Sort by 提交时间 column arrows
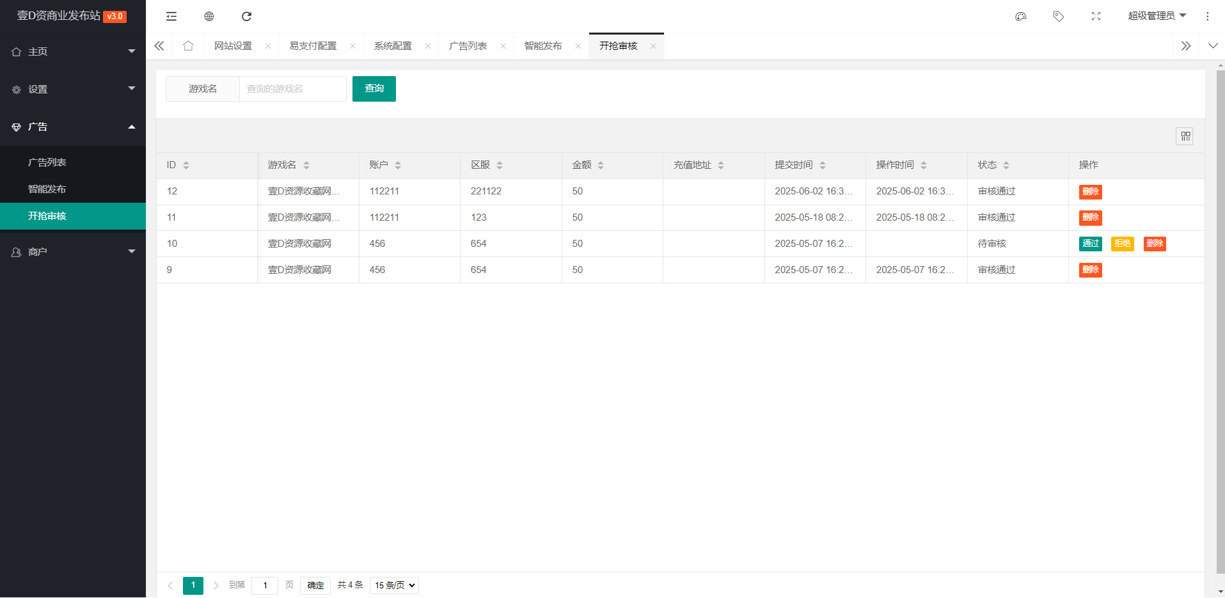Image resolution: width=1225 pixels, height=598 pixels. coord(823,166)
